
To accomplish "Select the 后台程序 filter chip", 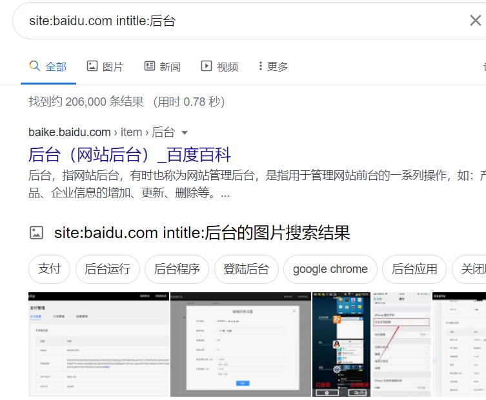I will (177, 269).
